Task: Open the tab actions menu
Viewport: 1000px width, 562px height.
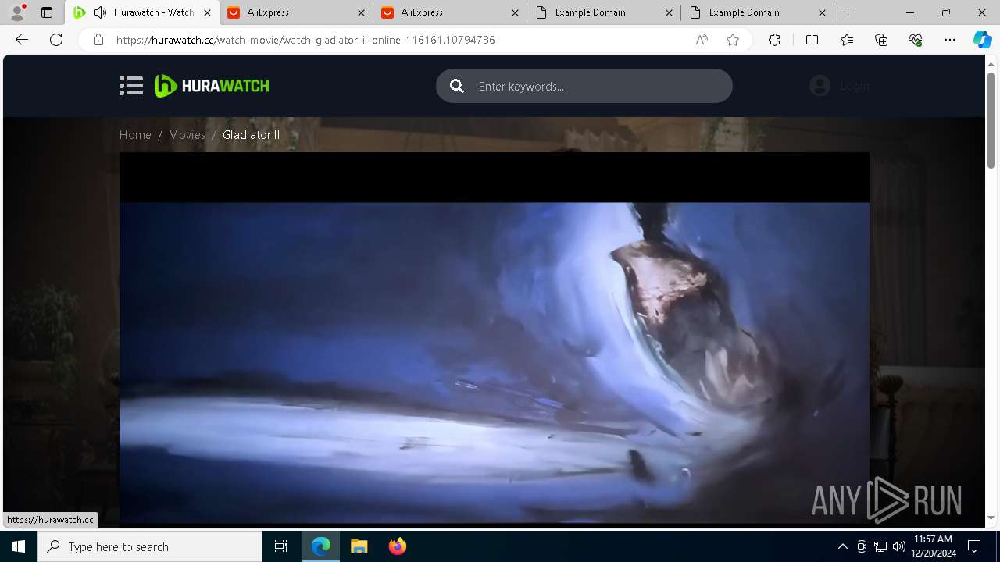Action: click(x=47, y=12)
